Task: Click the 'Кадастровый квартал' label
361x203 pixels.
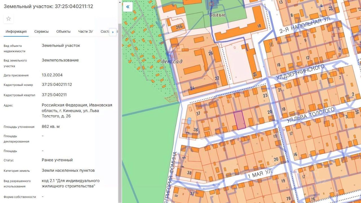Action: pyautogui.click(x=19, y=95)
